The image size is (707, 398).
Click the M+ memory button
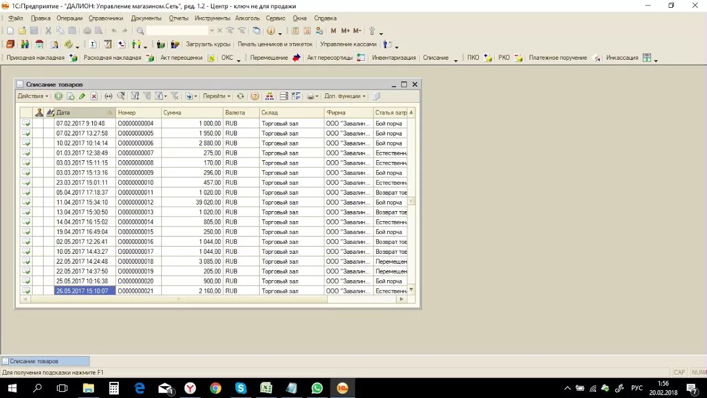pos(346,31)
